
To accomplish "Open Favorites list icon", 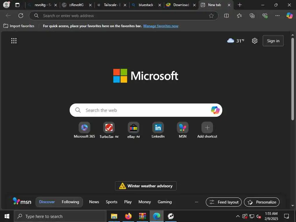I will tap(239, 16).
